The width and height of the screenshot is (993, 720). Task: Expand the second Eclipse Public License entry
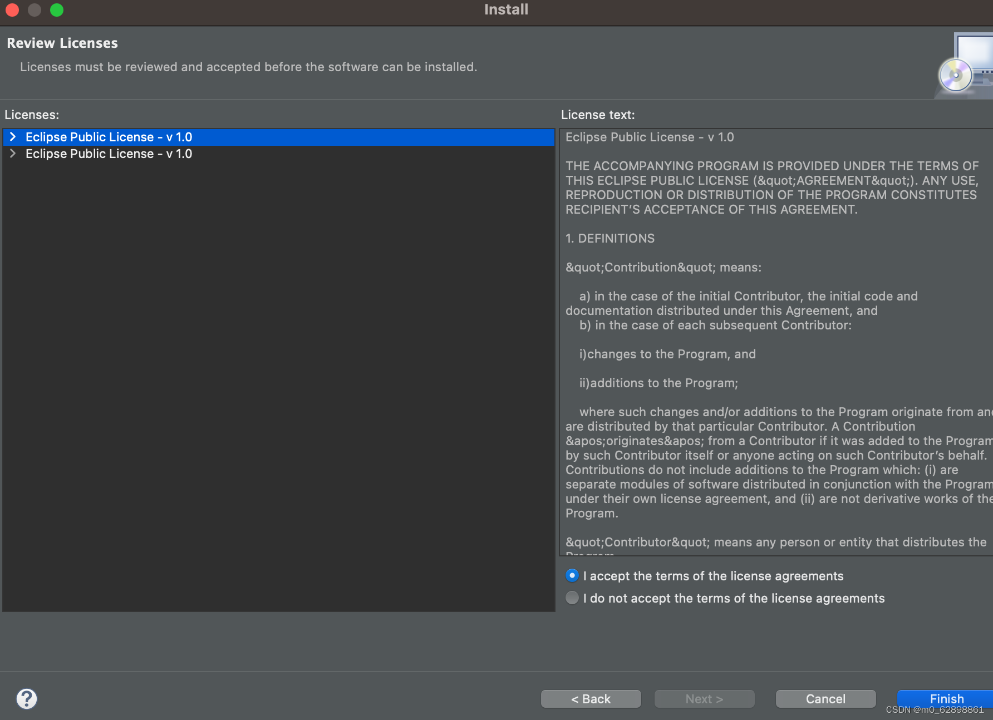pyautogui.click(x=12, y=154)
